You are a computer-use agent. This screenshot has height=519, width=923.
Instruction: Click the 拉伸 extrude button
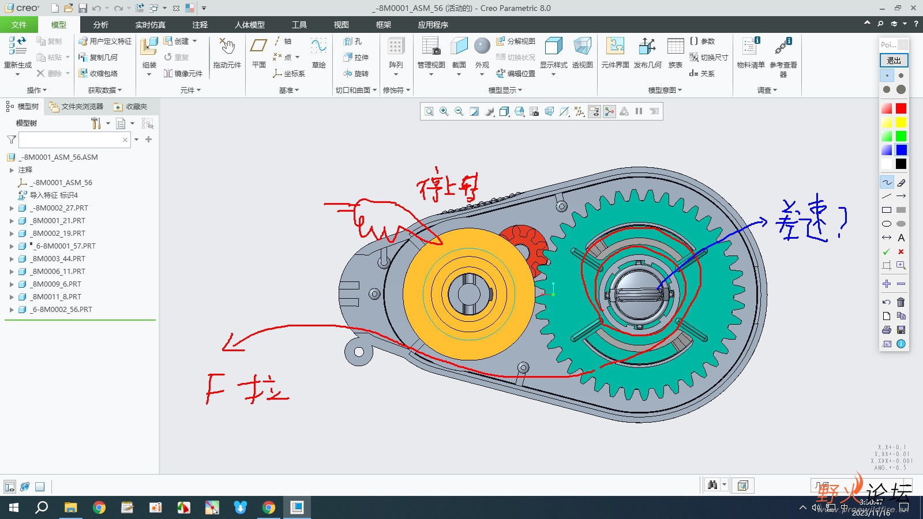[356, 57]
